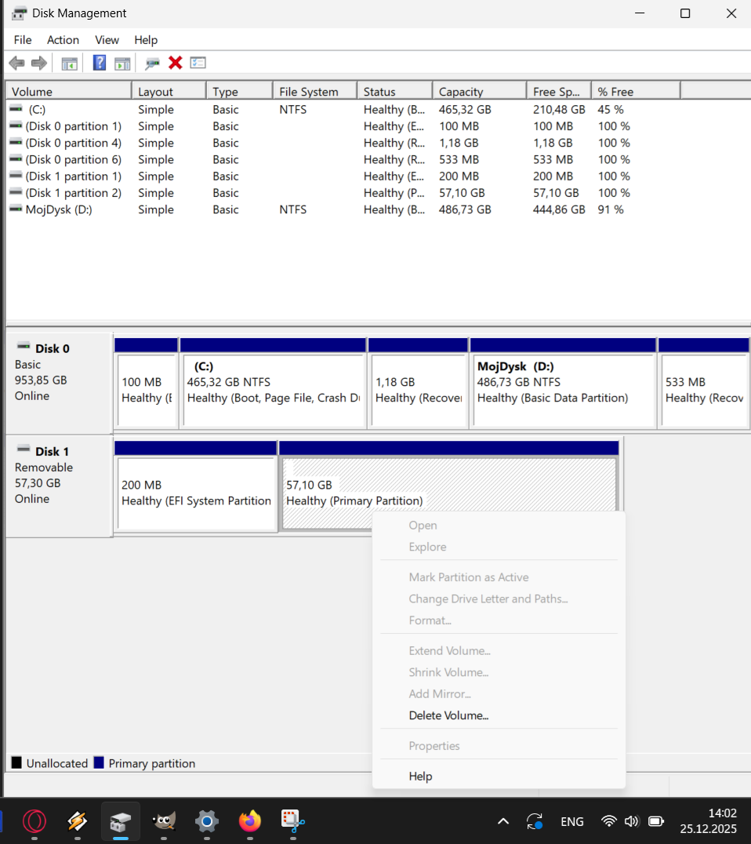The width and height of the screenshot is (751, 844).
Task: Sort by the Layout column header
Action: (169, 92)
